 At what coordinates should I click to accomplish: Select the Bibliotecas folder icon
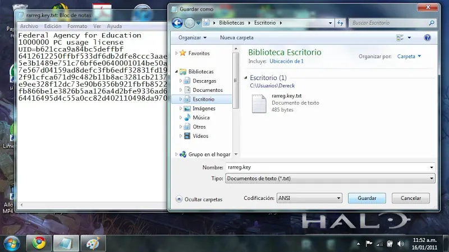point(183,72)
